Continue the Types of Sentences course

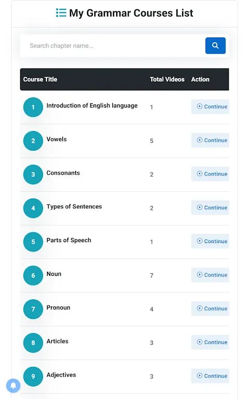[x=210, y=208]
